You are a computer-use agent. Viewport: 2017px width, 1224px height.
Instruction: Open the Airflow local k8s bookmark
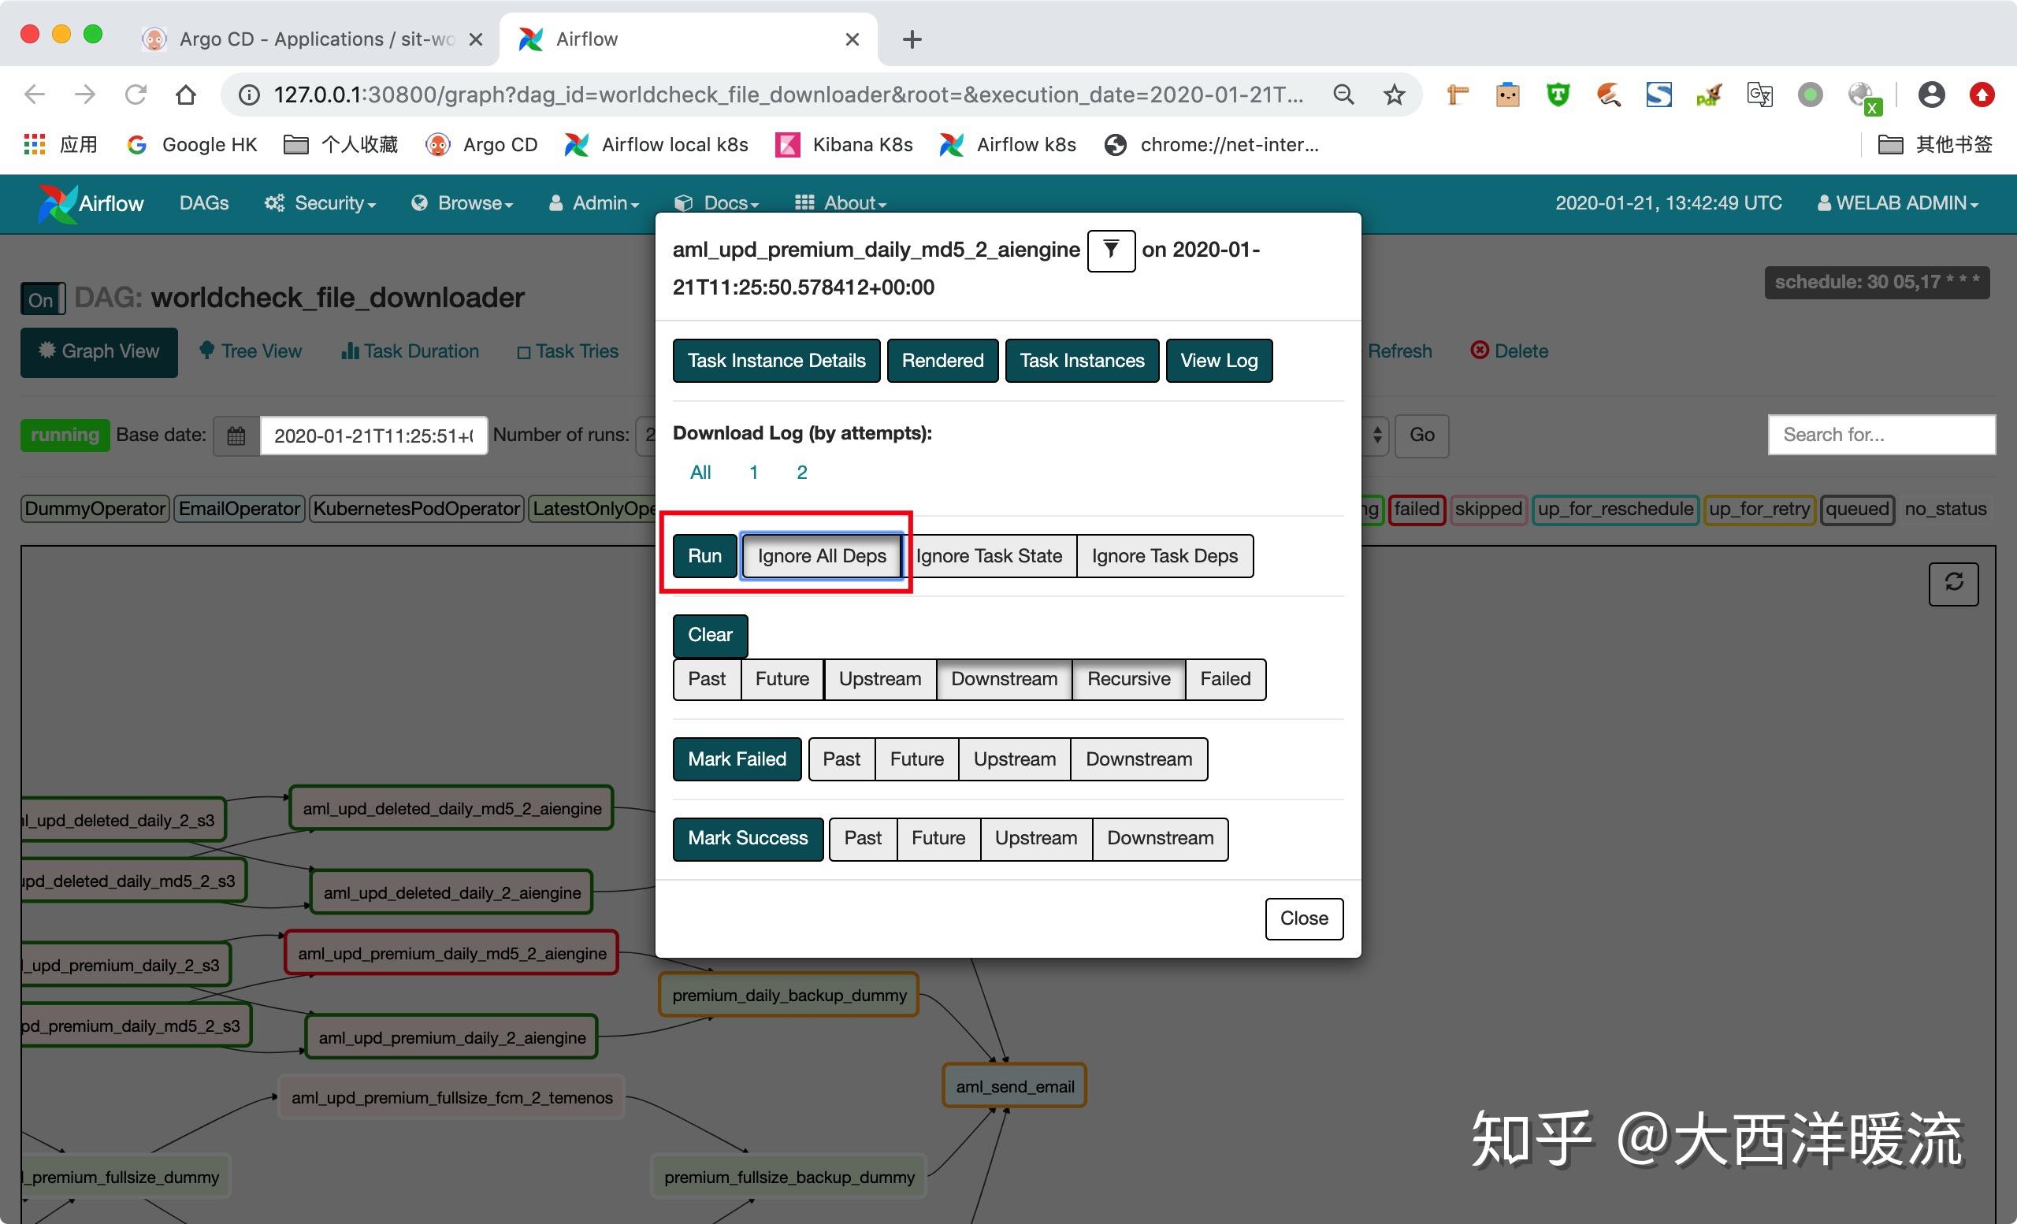click(x=655, y=144)
